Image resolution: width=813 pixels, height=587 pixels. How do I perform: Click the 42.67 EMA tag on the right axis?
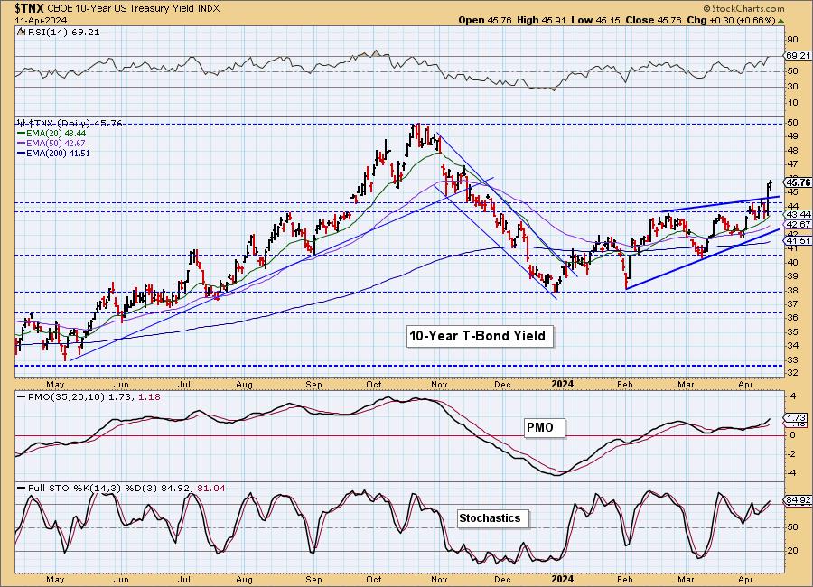(798, 224)
